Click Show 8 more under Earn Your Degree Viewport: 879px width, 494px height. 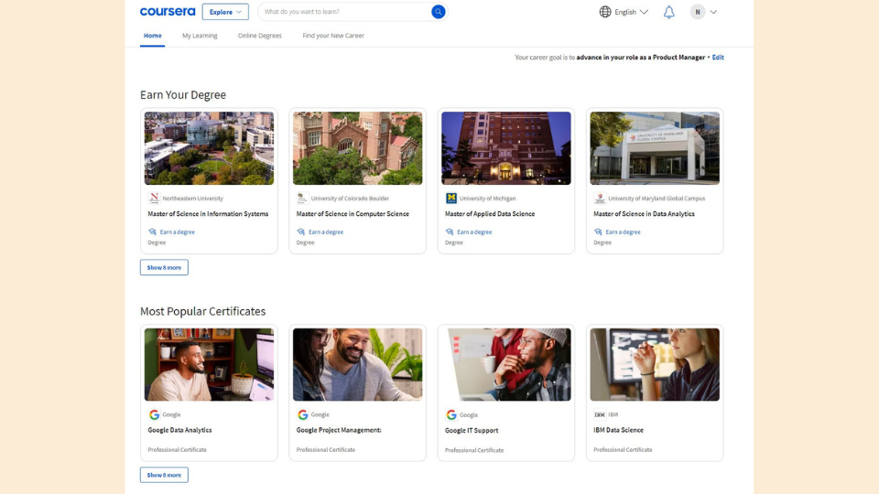[164, 268]
